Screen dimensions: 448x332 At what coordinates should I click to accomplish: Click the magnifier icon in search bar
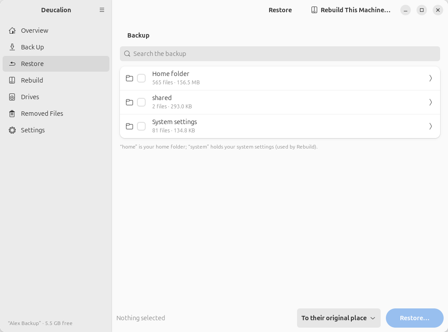click(x=127, y=54)
